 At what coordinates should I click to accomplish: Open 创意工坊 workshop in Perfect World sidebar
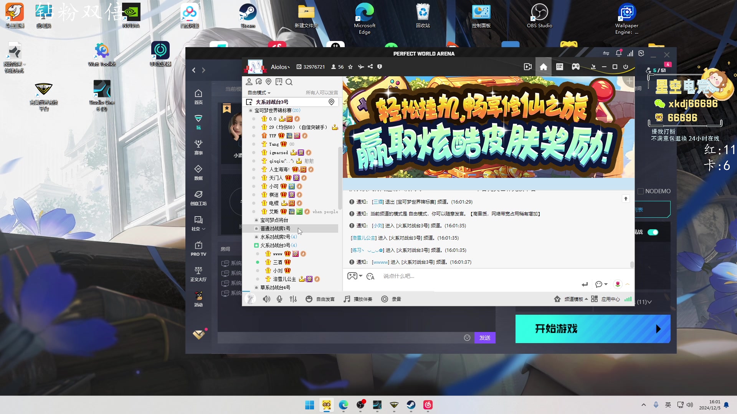point(198,198)
